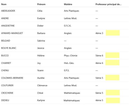The width and height of the screenshot is (129, 105).
Task: Click the yellow highlight next to 5ème 5
Action: (112, 78)
